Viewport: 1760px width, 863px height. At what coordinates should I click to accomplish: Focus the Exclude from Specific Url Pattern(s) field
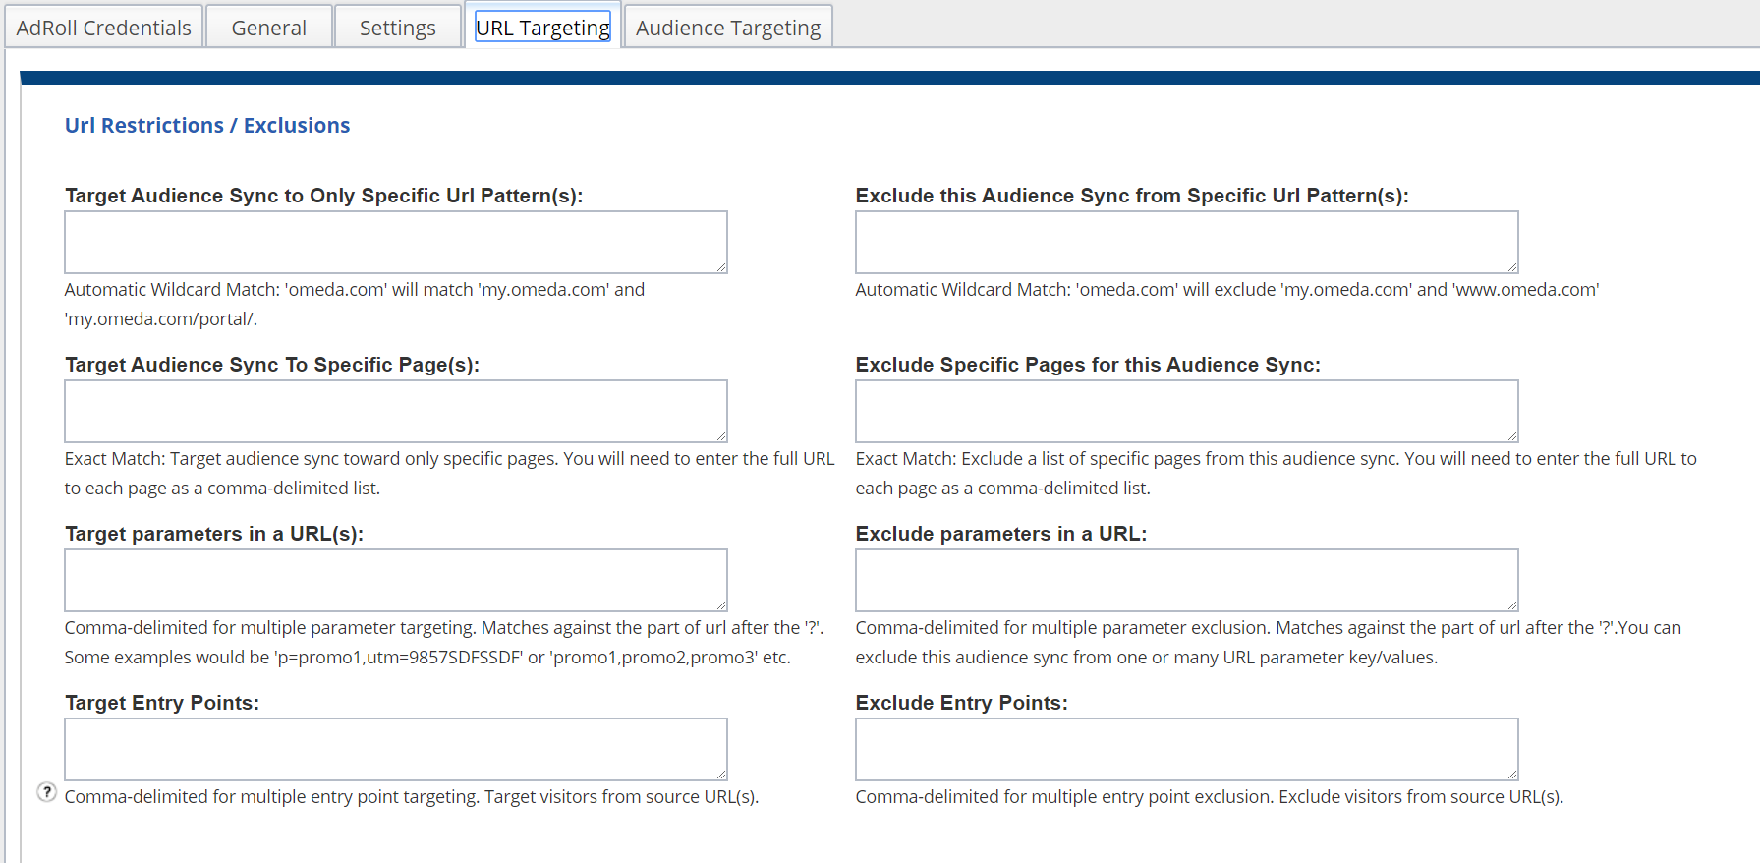(x=1187, y=242)
